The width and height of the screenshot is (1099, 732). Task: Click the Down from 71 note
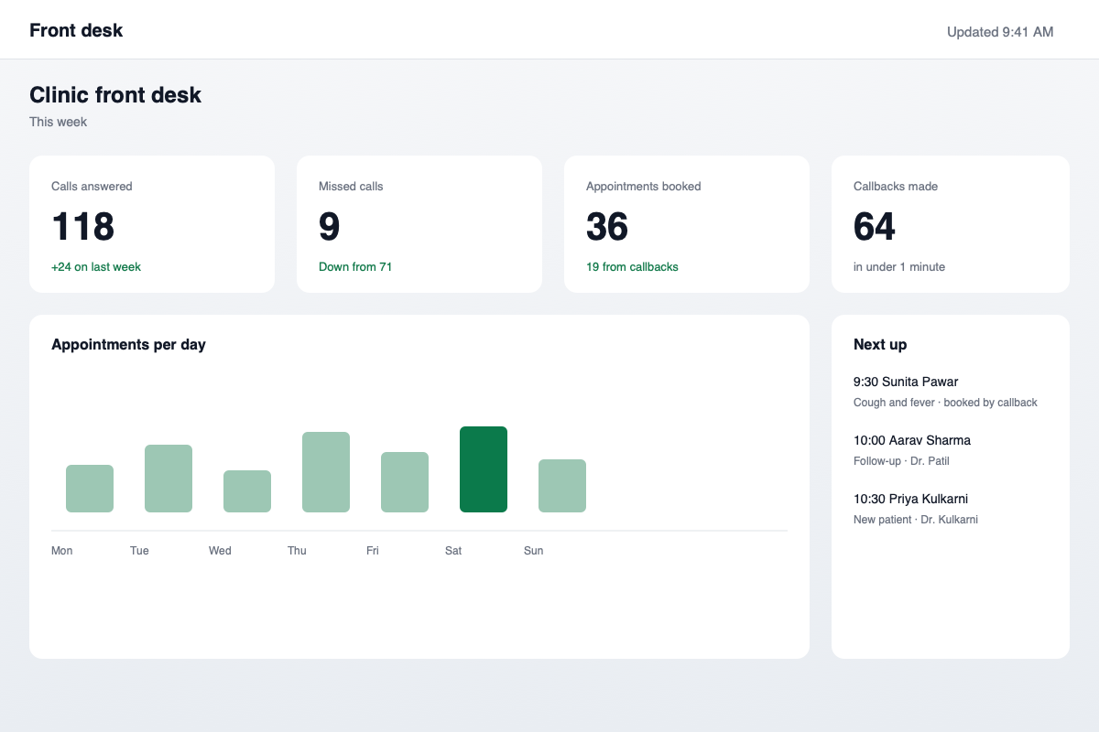(355, 267)
